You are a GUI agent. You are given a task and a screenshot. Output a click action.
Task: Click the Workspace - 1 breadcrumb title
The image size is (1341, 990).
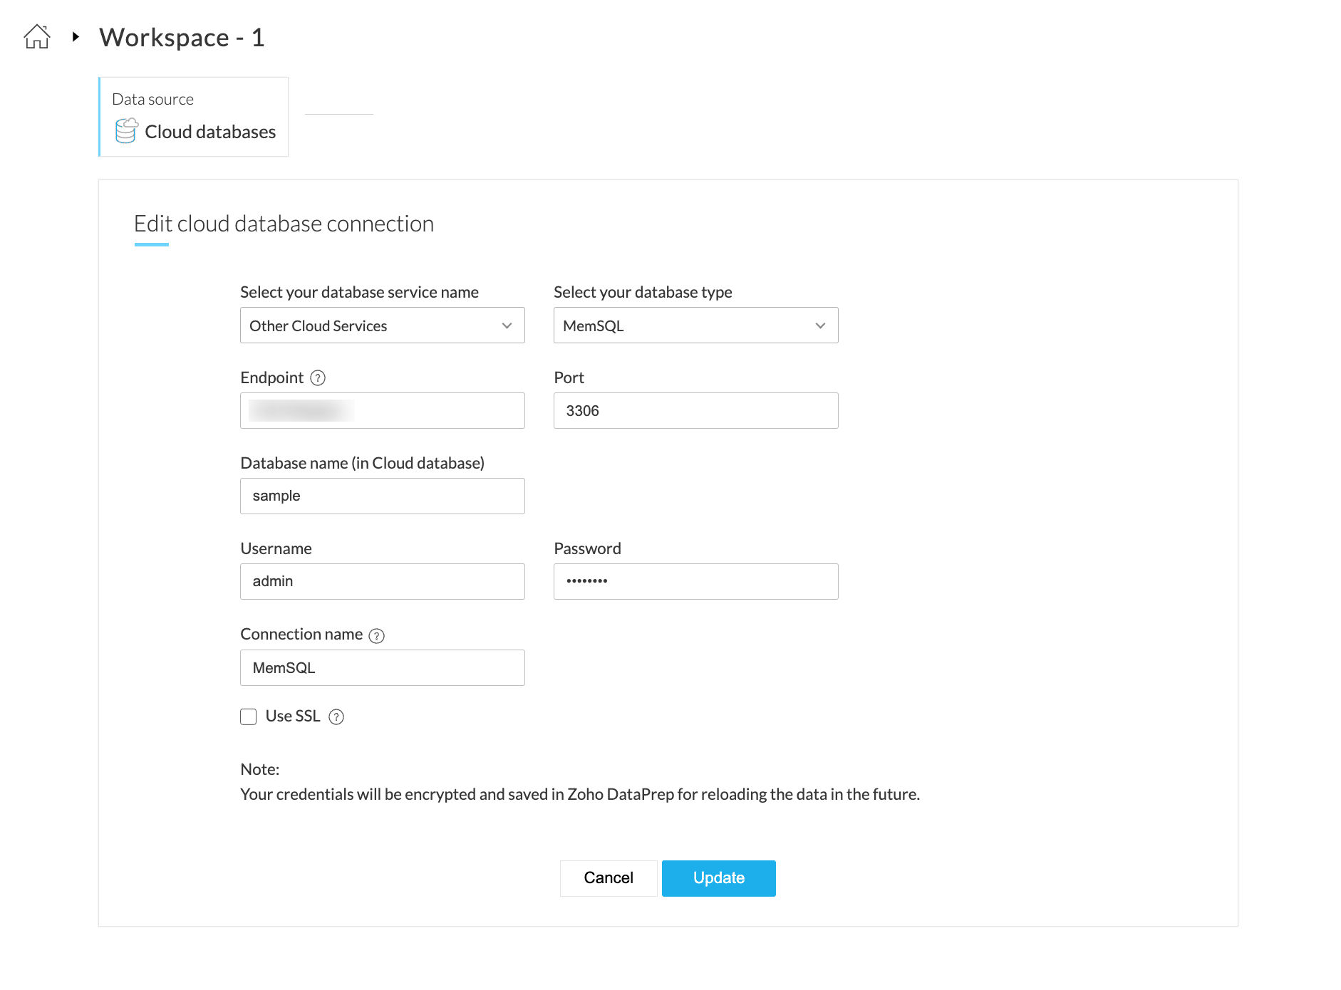pyautogui.click(x=182, y=38)
